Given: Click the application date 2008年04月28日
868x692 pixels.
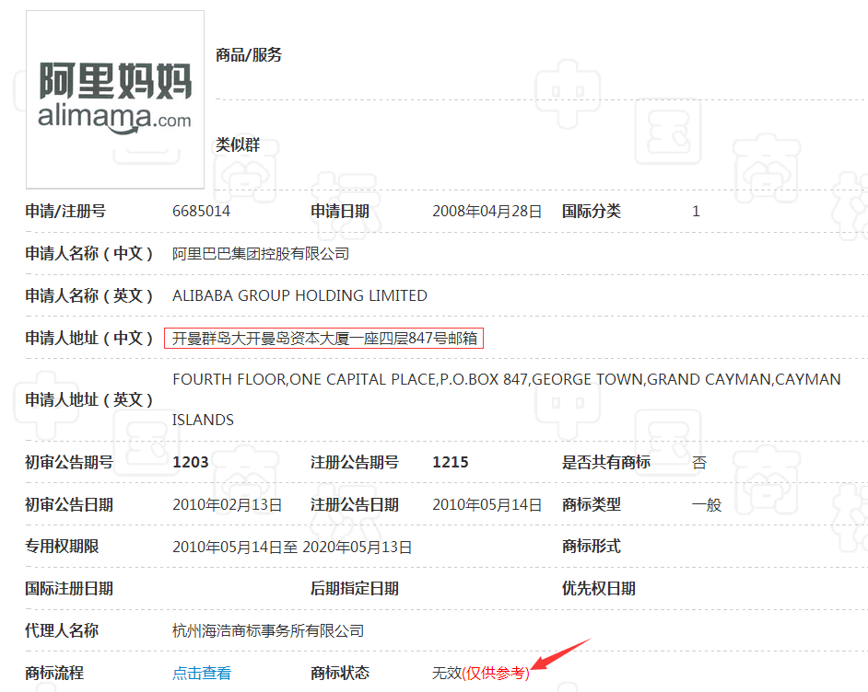Looking at the screenshot, I should tap(487, 210).
